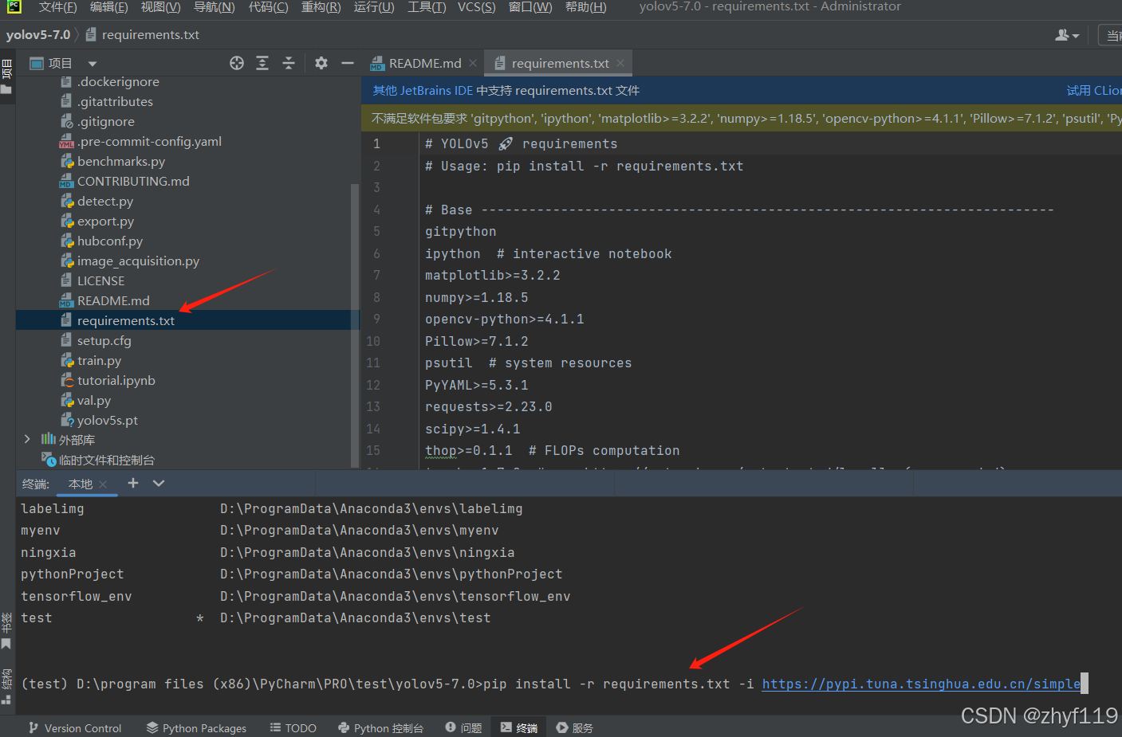
Task: Open Python 控制台 tool window
Action: [x=380, y=727]
